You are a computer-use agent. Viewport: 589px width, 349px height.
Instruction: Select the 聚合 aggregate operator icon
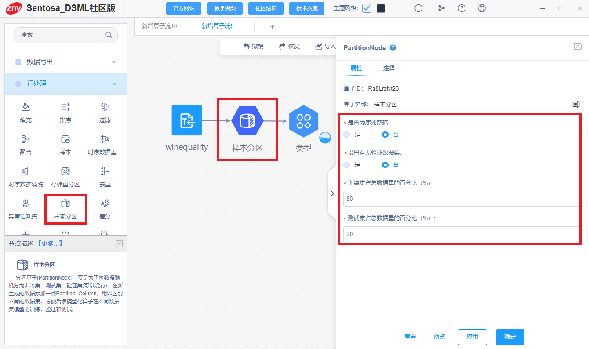click(x=25, y=139)
